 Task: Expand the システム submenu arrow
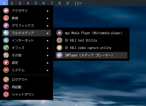(48, 70)
